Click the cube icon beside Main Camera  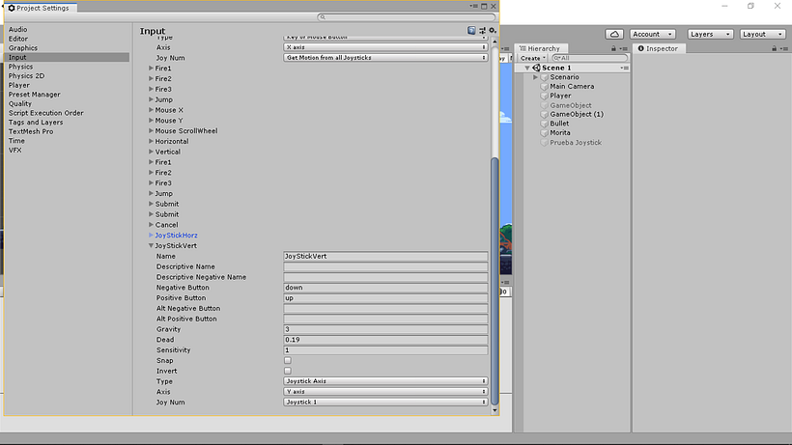click(544, 86)
